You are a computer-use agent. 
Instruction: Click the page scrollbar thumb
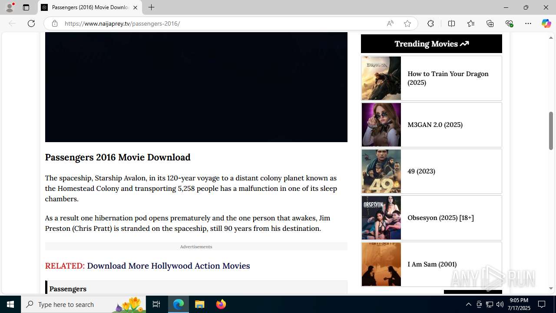coord(551,131)
